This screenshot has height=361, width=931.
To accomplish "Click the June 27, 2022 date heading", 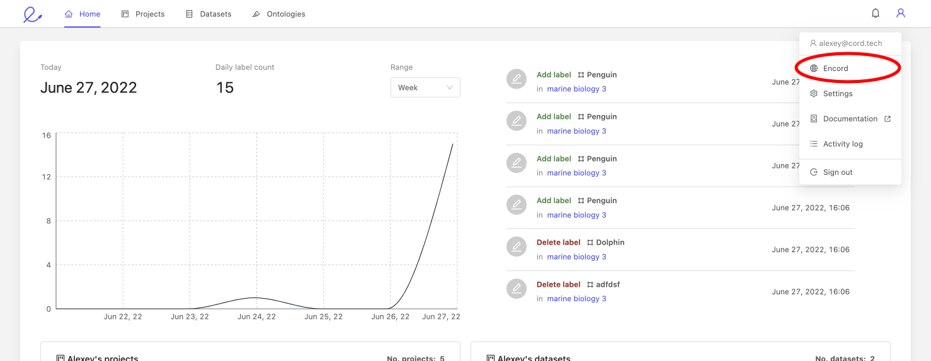I will pyautogui.click(x=89, y=87).
